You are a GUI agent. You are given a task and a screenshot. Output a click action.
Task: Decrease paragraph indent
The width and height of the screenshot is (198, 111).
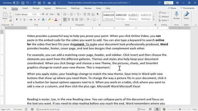click(85, 14)
